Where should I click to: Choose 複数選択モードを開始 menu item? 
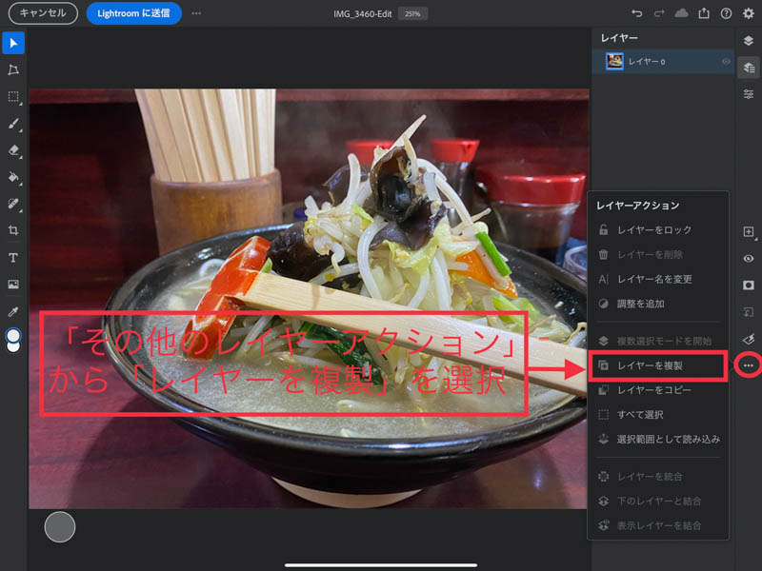coord(658,341)
